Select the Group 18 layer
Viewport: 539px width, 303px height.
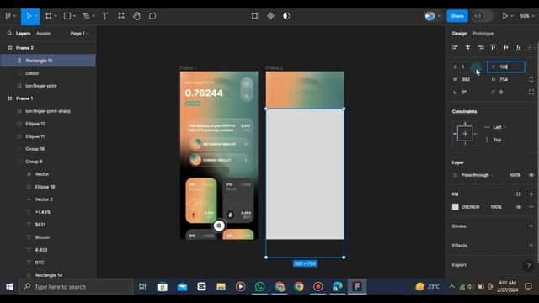tap(48, 149)
